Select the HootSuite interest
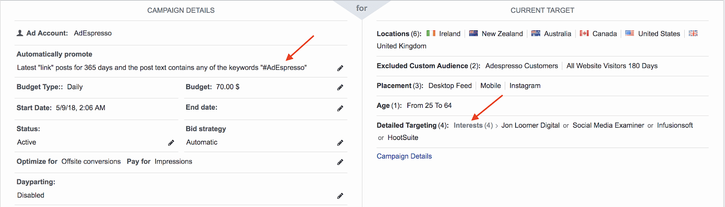The height and width of the screenshot is (207, 725). click(x=403, y=138)
